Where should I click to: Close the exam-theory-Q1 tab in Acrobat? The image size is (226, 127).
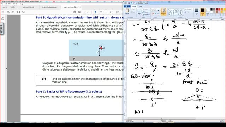80,7
